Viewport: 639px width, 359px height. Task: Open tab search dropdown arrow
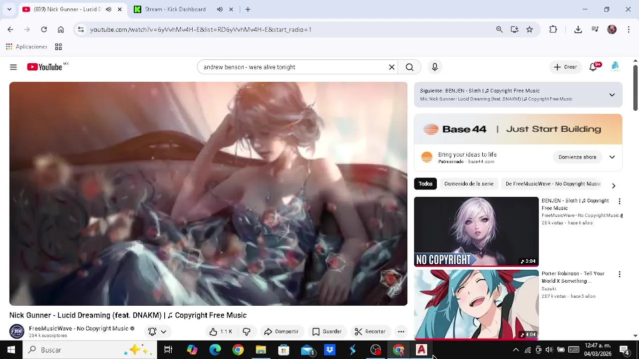9,9
